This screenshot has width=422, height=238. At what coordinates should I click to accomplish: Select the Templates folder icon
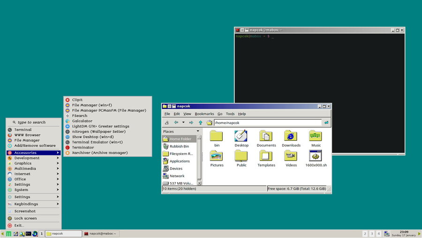point(266,156)
